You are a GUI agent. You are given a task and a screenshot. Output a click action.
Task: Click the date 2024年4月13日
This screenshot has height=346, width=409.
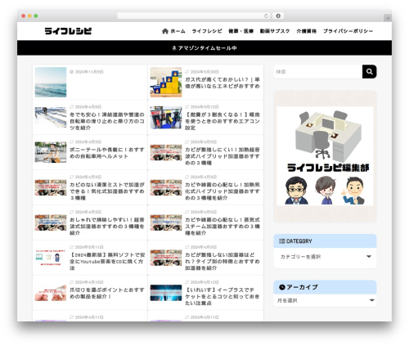pyautogui.click(x=204, y=282)
